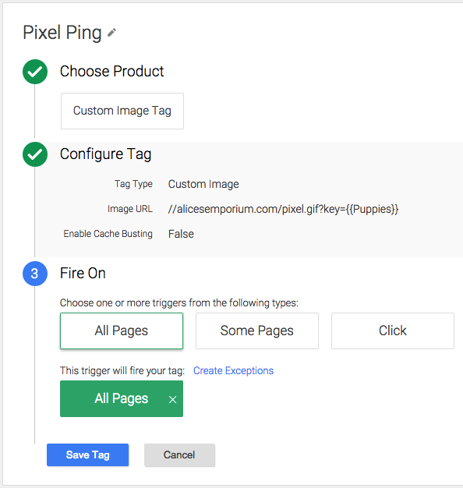Click the Image URL value text
The width and height of the screenshot is (463, 488).
click(283, 209)
